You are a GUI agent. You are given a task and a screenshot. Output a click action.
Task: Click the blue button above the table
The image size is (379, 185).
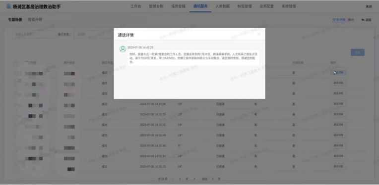pos(358,52)
